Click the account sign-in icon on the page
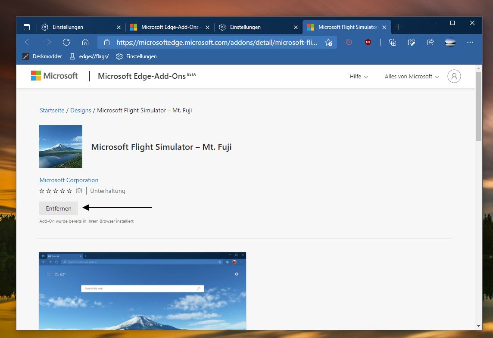The width and height of the screenshot is (493, 338). pos(454,76)
